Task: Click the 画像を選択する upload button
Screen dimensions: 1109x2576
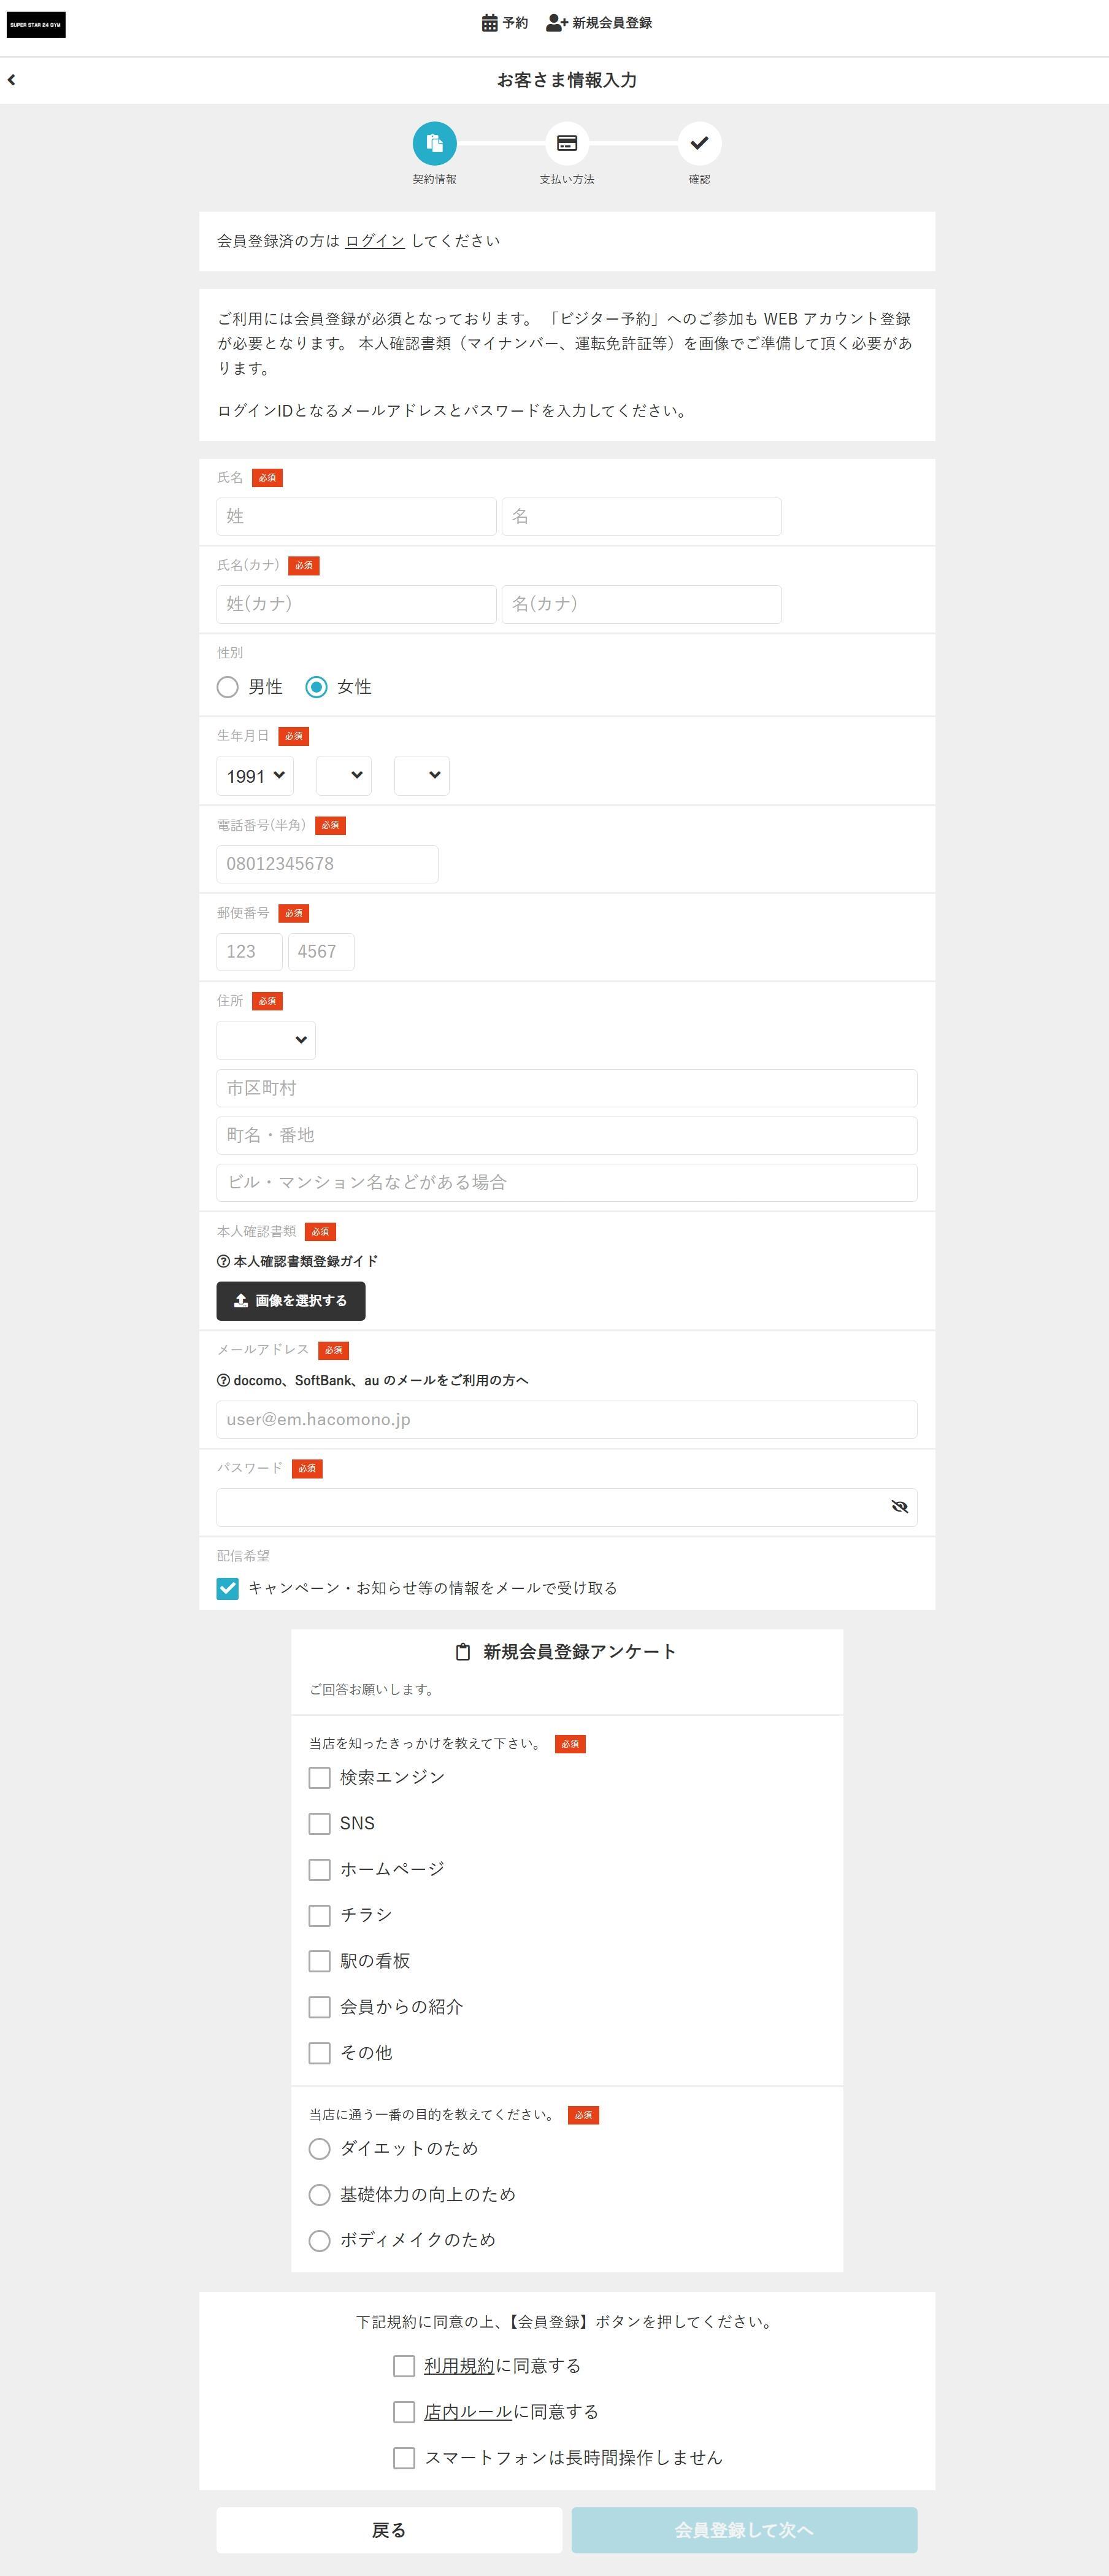Action: click(291, 1301)
